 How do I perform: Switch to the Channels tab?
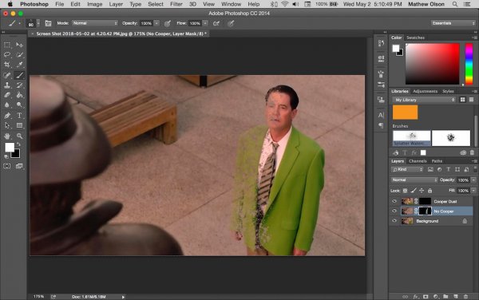pyautogui.click(x=418, y=161)
